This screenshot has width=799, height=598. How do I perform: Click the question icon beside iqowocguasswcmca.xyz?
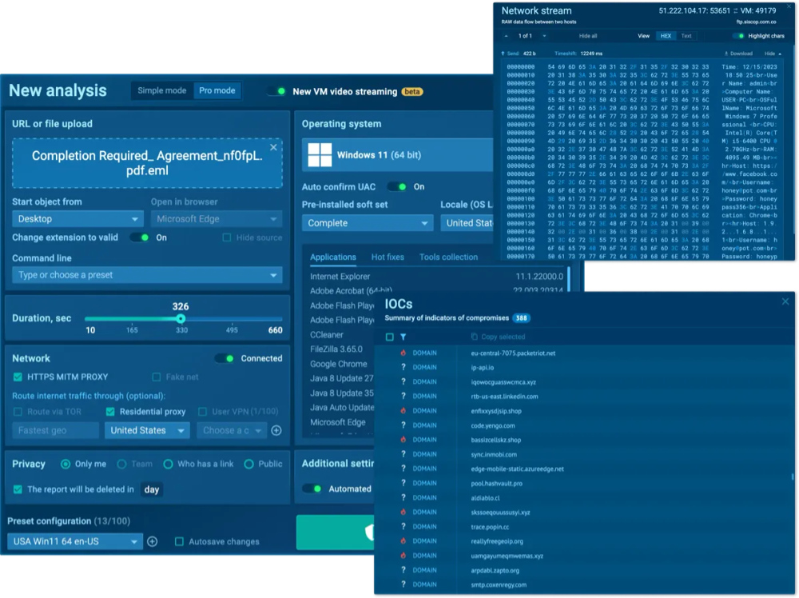(x=403, y=382)
